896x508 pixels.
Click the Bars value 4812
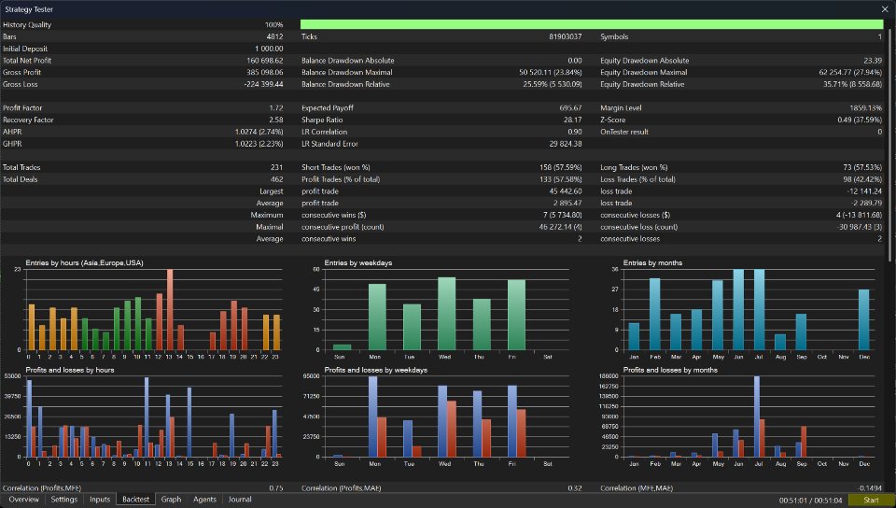[274, 36]
